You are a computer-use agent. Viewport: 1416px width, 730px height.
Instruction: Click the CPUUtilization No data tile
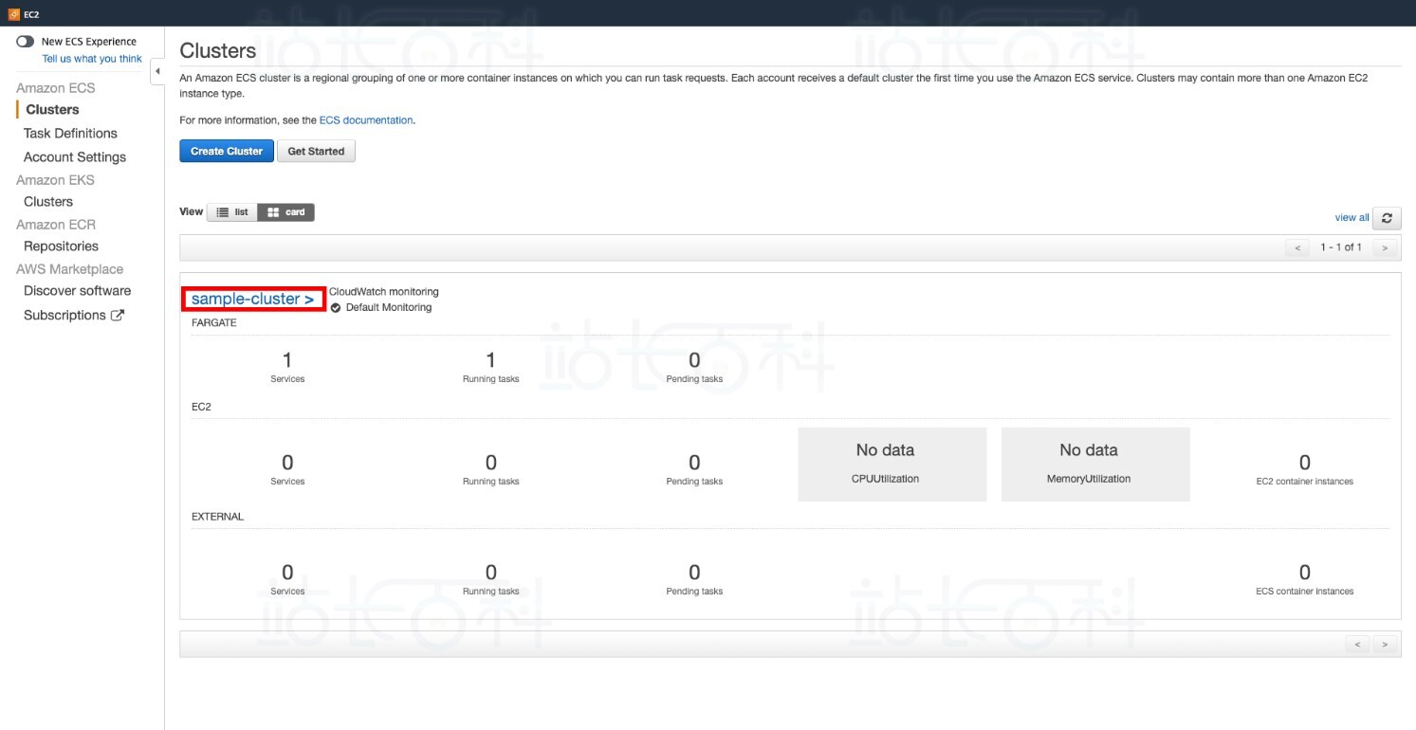pyautogui.click(x=892, y=465)
